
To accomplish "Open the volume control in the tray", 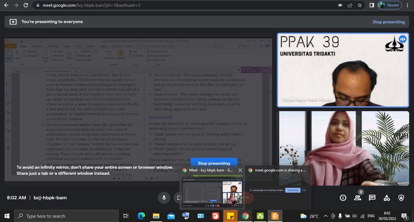I will click(354, 216).
